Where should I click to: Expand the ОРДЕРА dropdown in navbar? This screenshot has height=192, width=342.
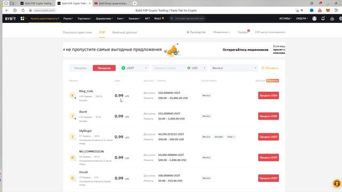coord(302,19)
